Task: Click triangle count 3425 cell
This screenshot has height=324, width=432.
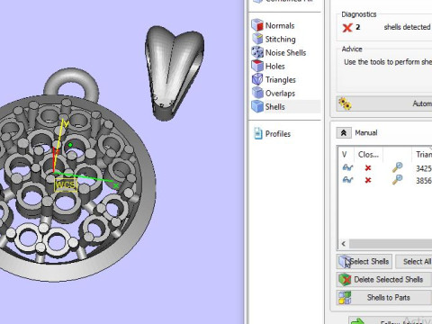Action: click(x=424, y=168)
